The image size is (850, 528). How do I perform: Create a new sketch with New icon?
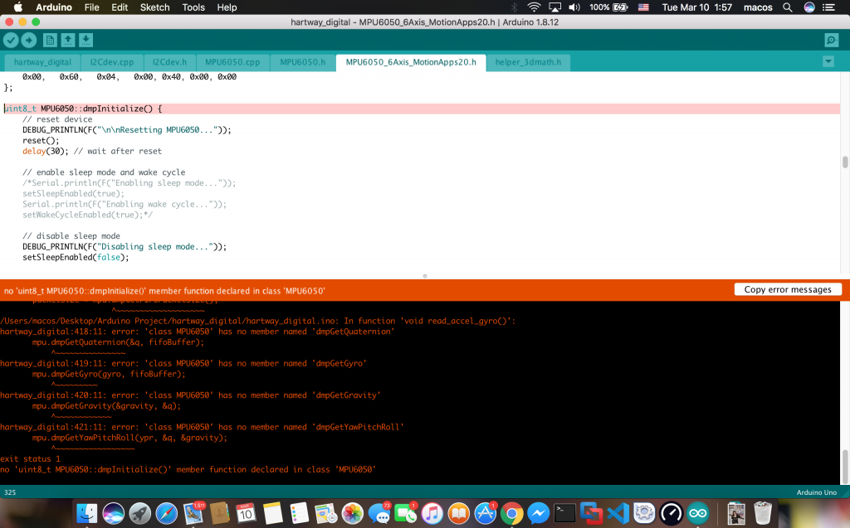pyautogui.click(x=50, y=40)
